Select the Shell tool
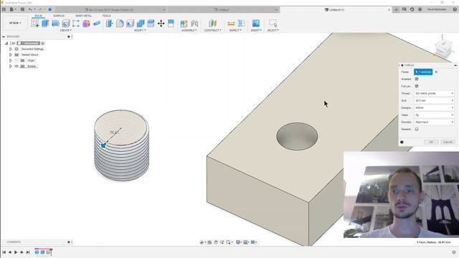This screenshot has width=459, height=258. pos(130,24)
